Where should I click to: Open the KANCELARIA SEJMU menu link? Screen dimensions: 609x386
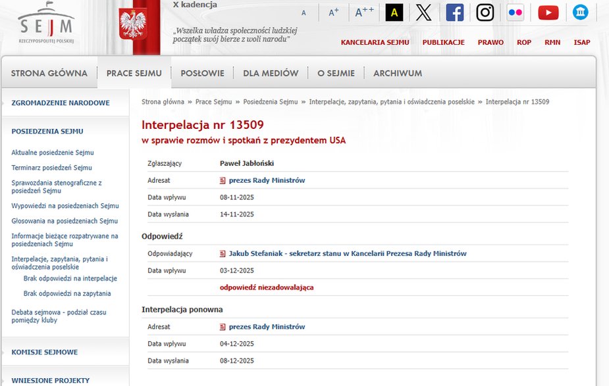pyautogui.click(x=374, y=42)
